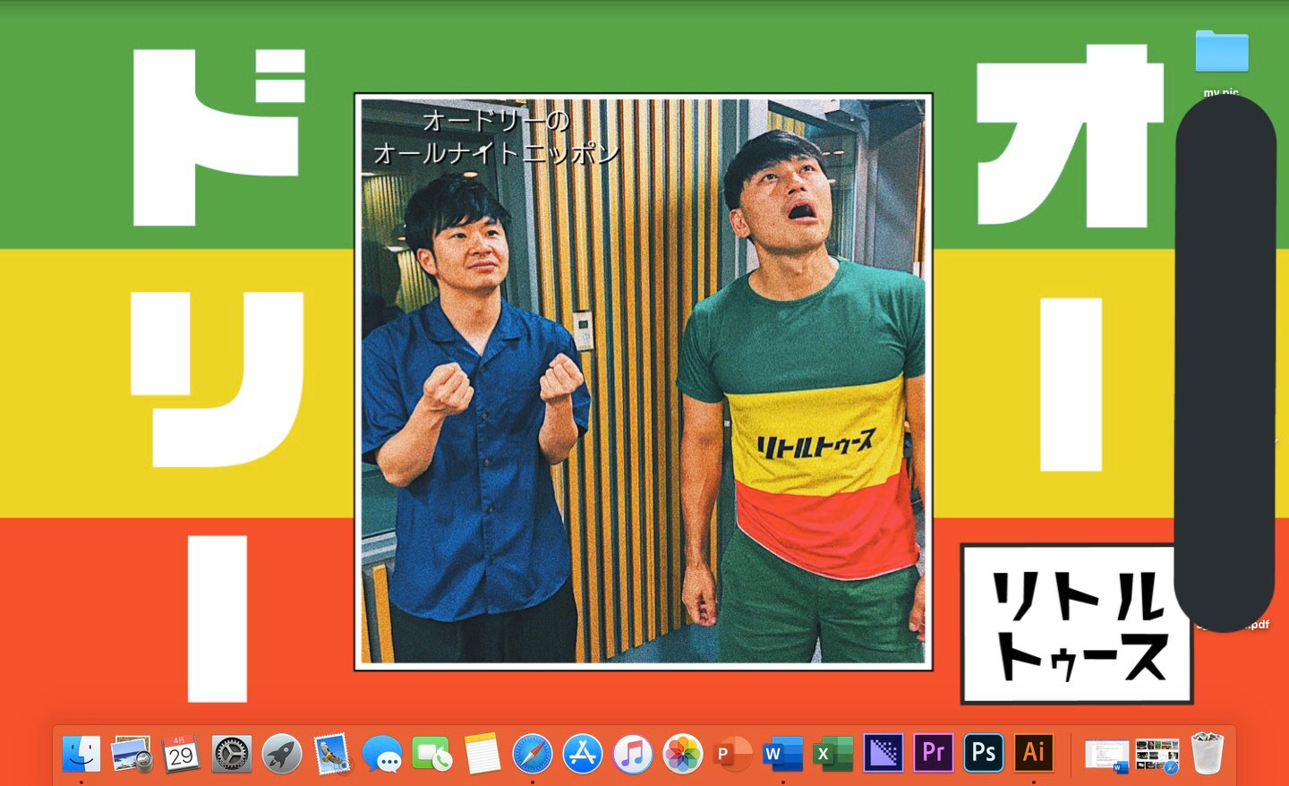Open minimized Safari window in Dock
Screen dimensions: 1289x786
coord(1157,755)
